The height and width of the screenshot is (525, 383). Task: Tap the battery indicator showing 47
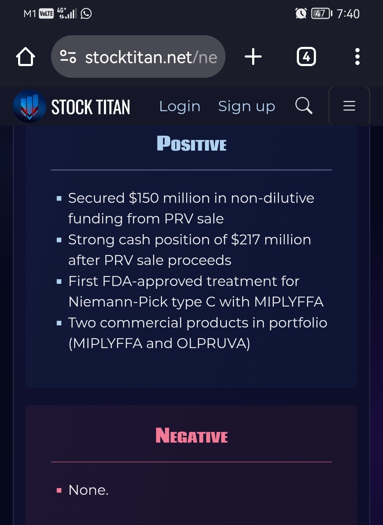(x=322, y=13)
